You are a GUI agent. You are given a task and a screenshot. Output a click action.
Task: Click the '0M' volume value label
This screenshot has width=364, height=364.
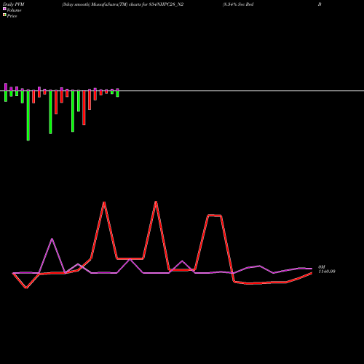[x=322, y=267]
